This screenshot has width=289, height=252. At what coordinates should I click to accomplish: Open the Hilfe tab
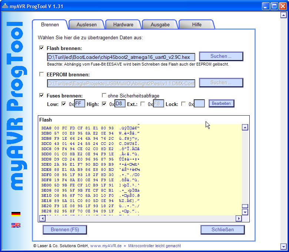pyautogui.click(x=197, y=24)
